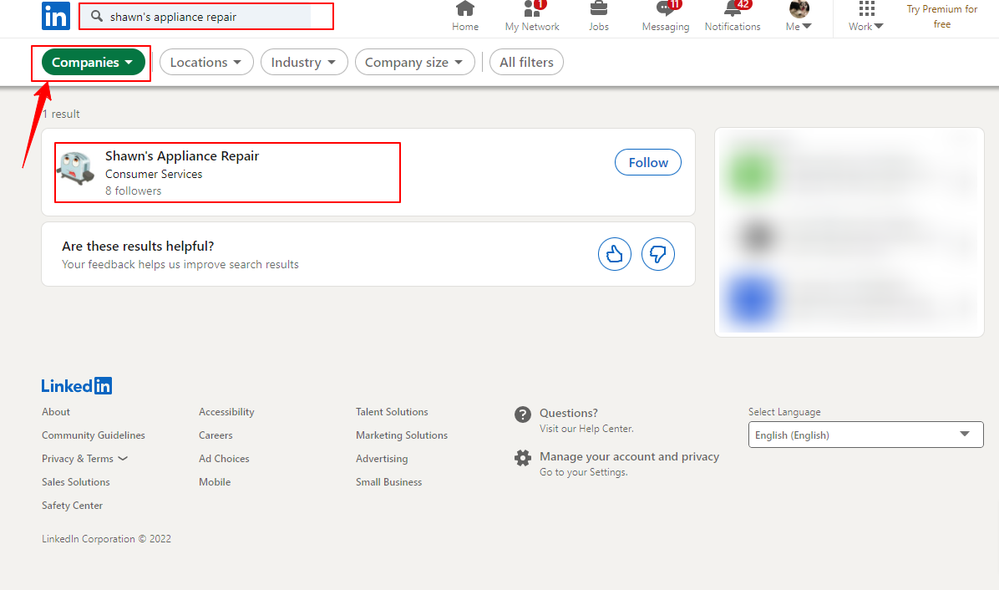Open the Messaging icon
Image resolution: width=999 pixels, height=590 pixels.
tap(665, 9)
